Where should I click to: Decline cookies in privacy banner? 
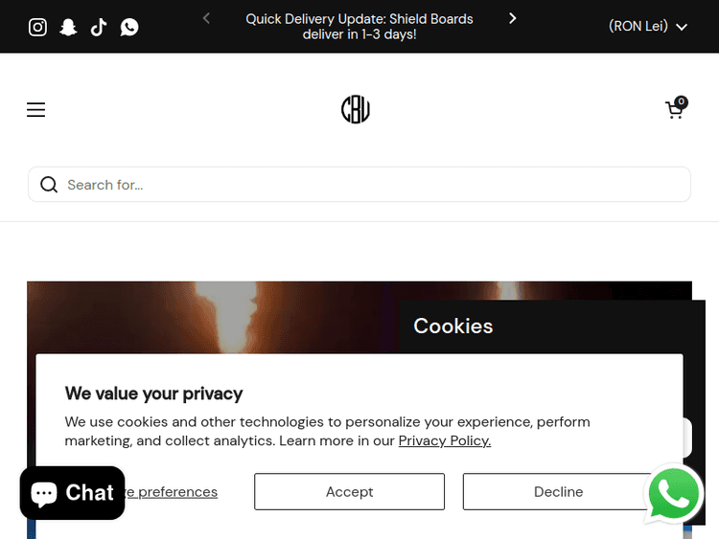point(558,492)
